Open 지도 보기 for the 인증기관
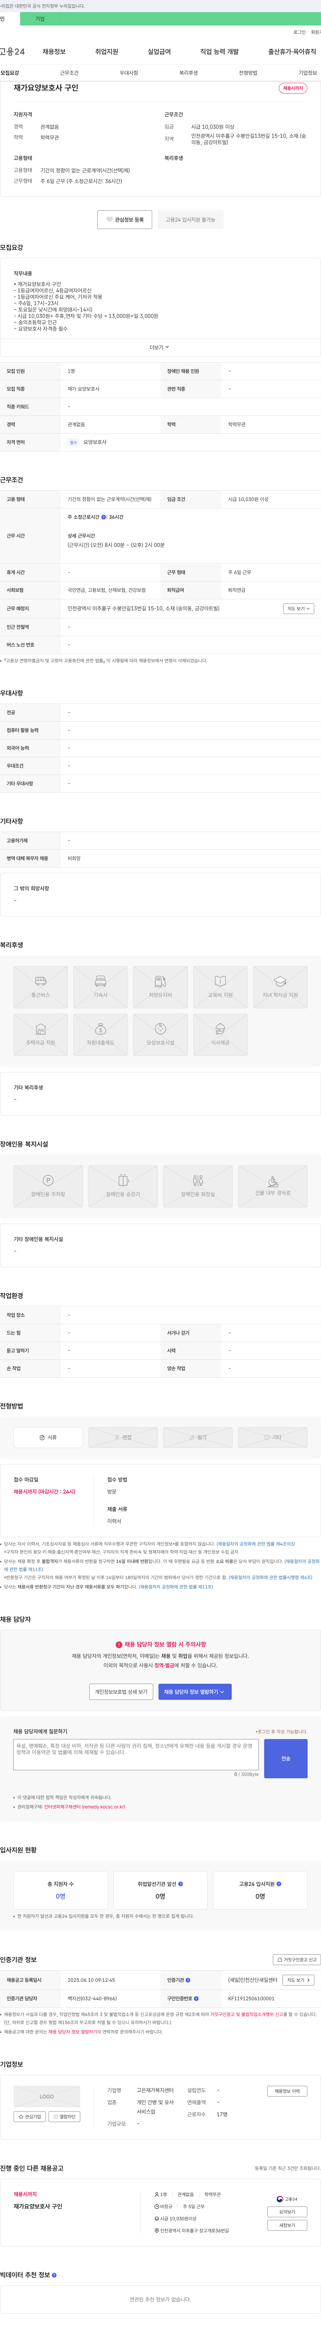Image resolution: width=321 pixels, height=2344 pixels. 298,1980
